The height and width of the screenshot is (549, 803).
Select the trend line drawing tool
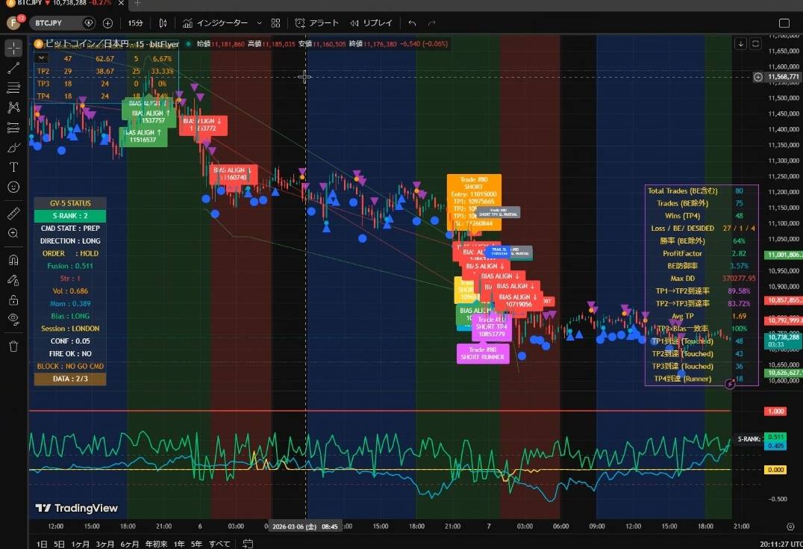click(13, 68)
